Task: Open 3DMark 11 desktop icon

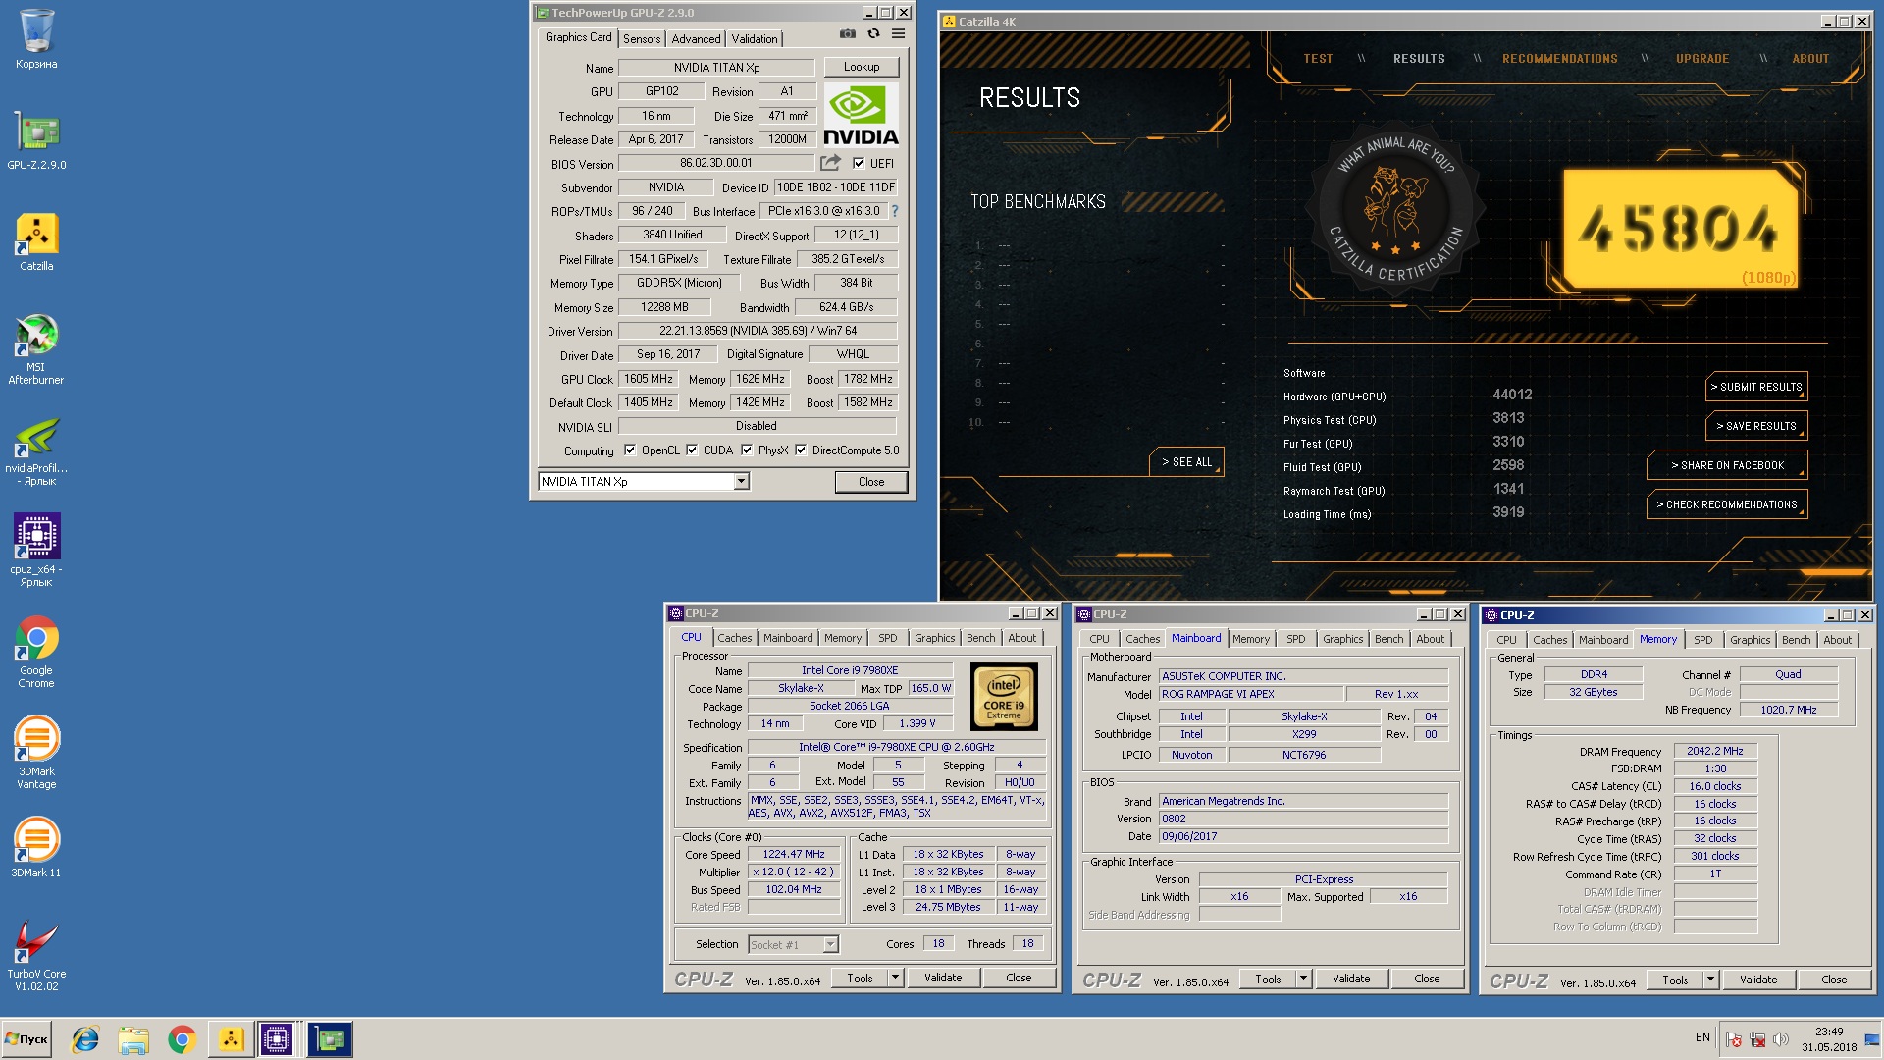Action: tap(36, 848)
